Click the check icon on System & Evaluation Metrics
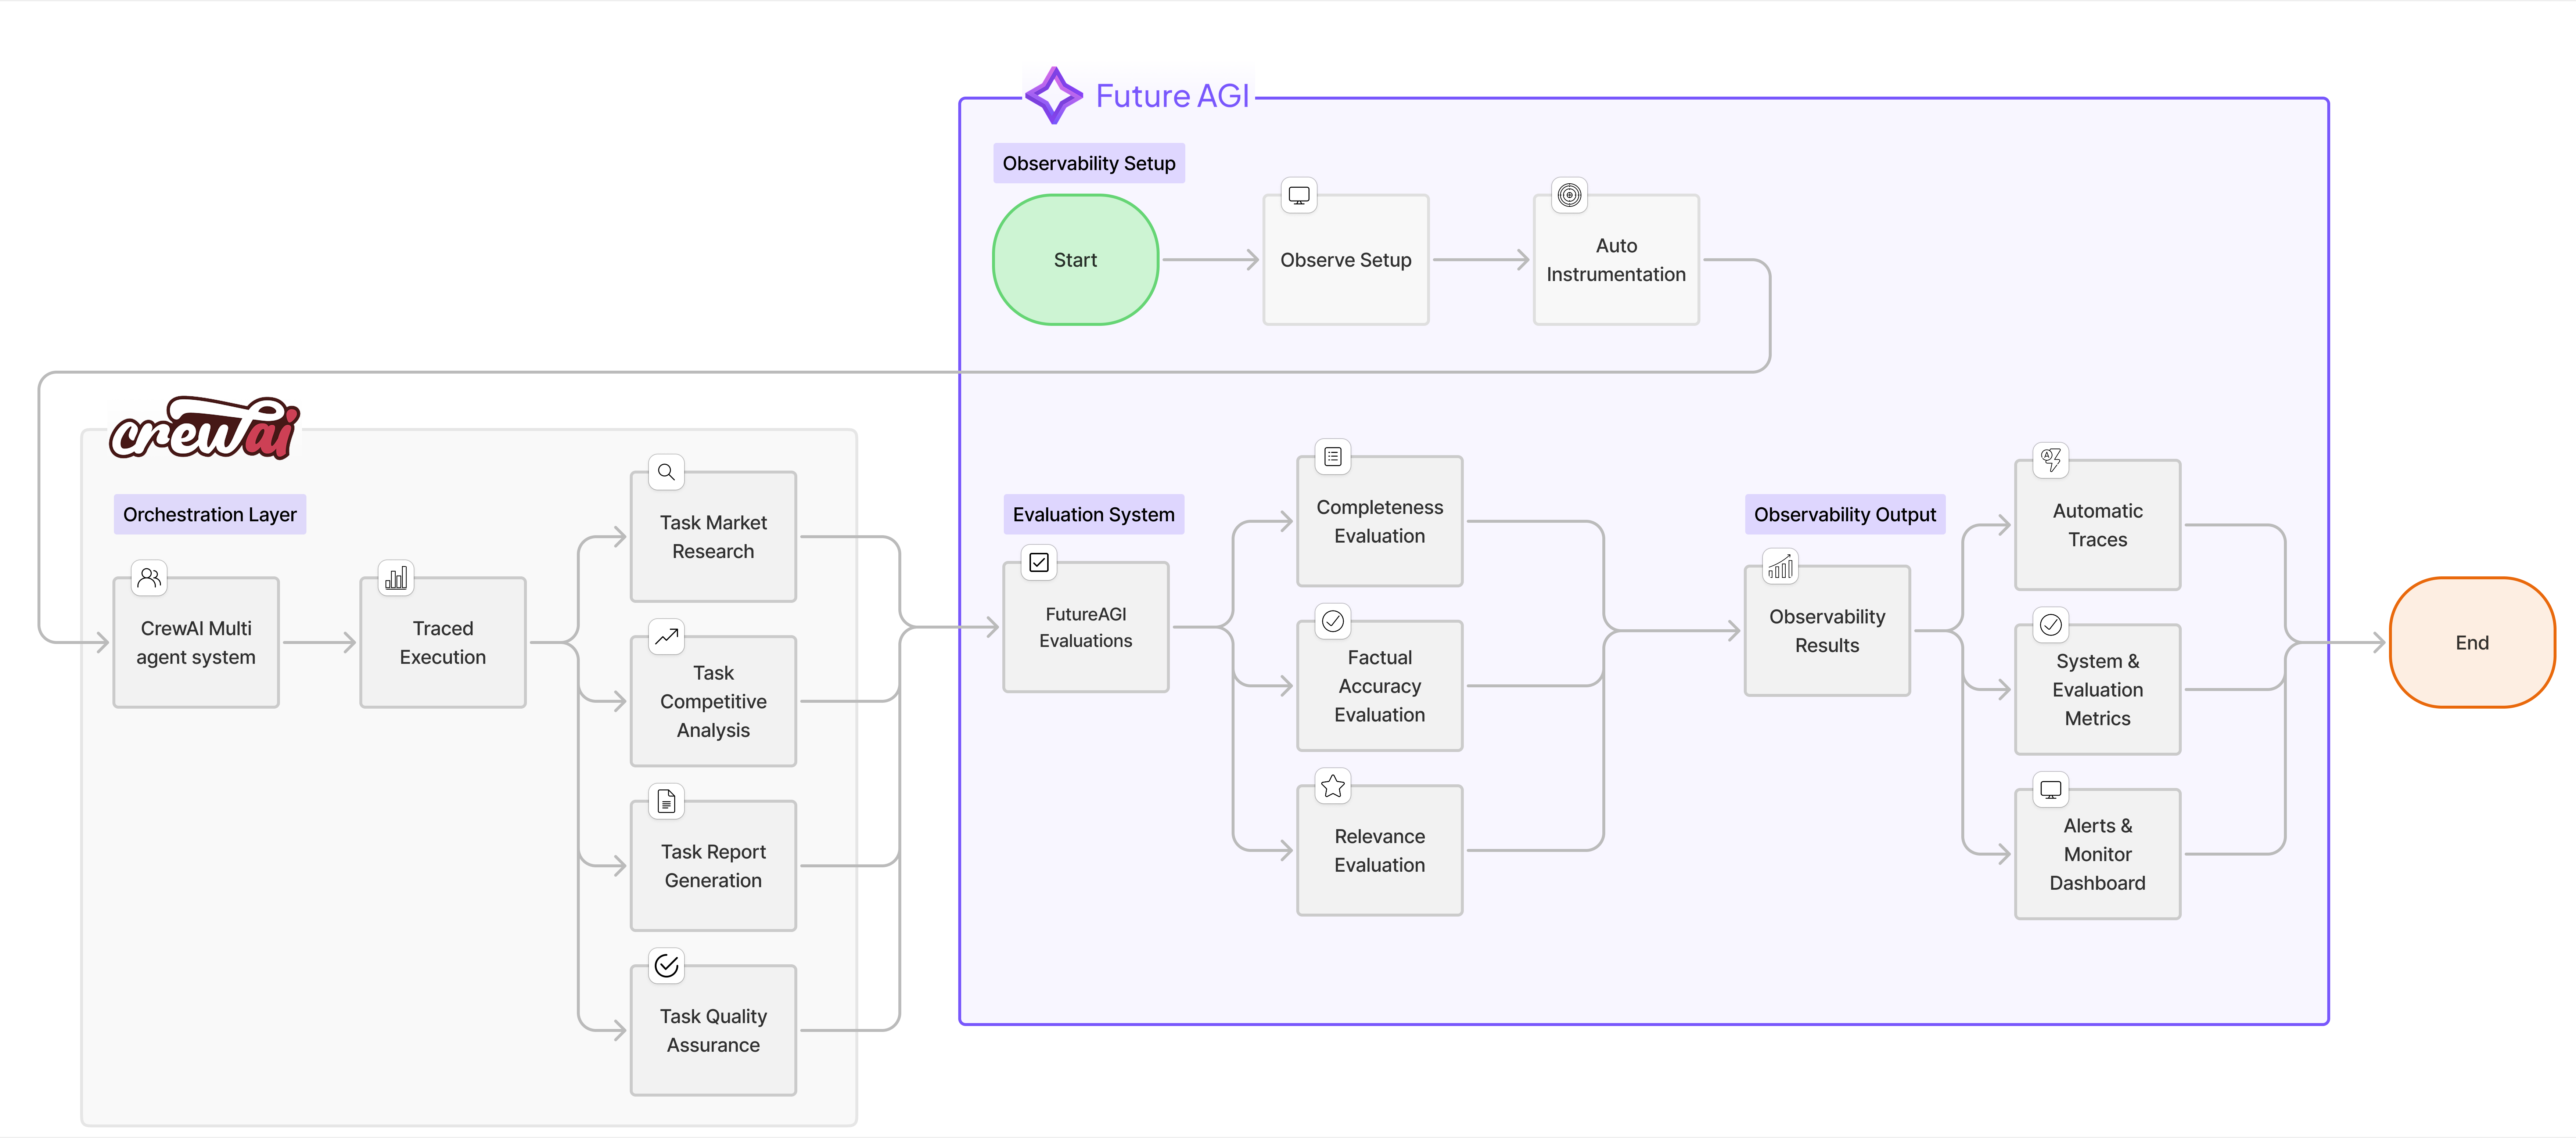Viewport: 2576px width, 1141px height. click(2051, 625)
